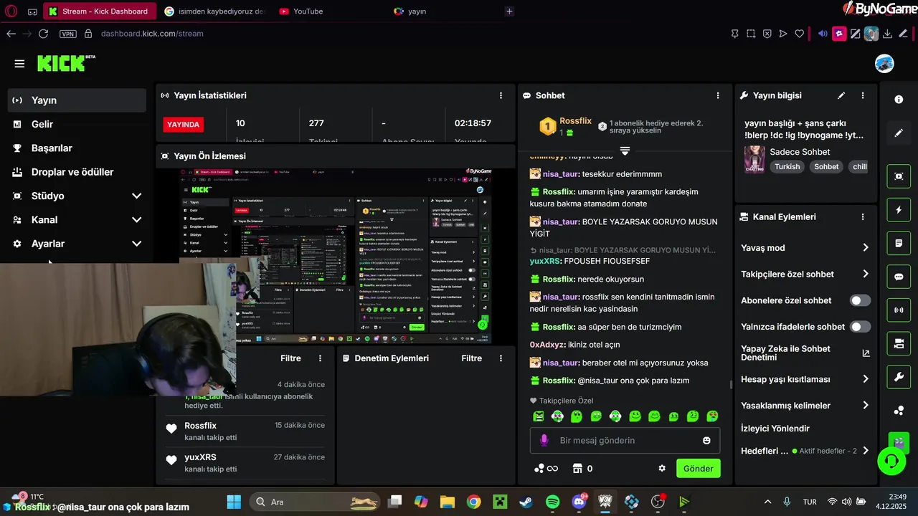Open Yavaş mod options chevron
Viewport: 918px width, 516px height.
pos(866,248)
